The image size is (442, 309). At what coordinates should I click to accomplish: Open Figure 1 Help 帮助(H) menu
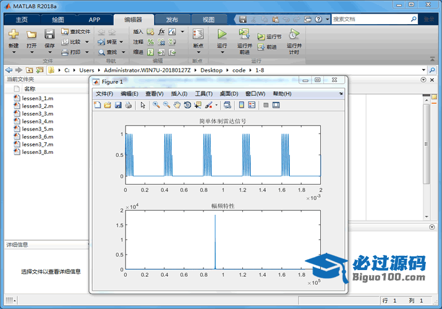pos(282,94)
